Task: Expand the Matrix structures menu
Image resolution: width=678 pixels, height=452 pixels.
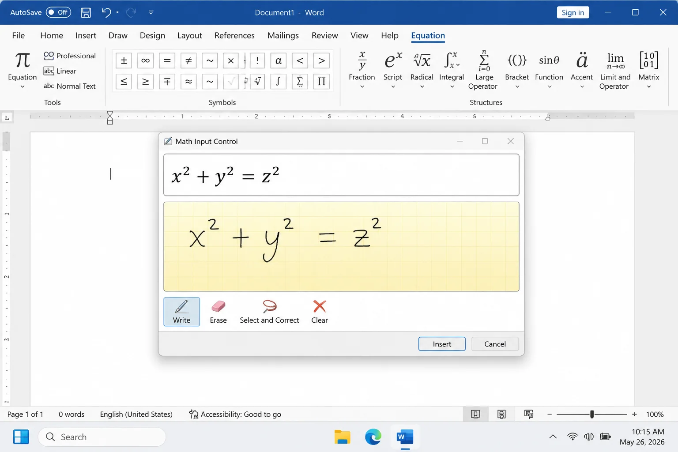Action: click(649, 70)
